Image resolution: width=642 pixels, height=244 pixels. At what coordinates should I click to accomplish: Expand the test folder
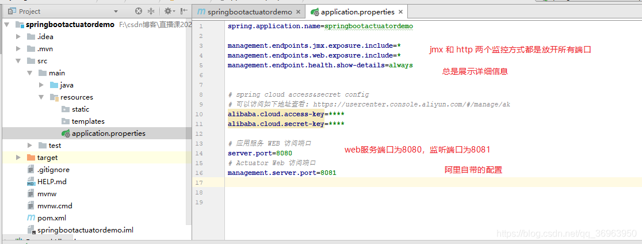tap(29, 146)
